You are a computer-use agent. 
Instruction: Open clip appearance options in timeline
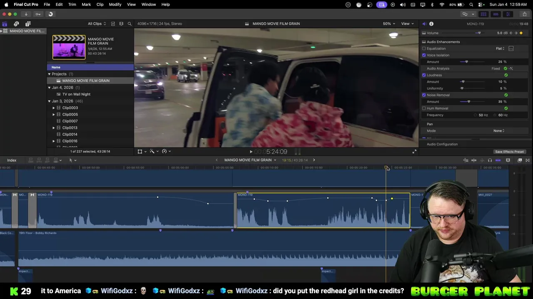[508, 160]
